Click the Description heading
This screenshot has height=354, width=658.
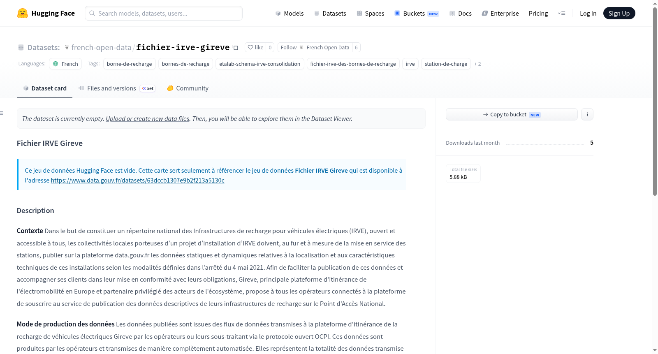(x=35, y=211)
